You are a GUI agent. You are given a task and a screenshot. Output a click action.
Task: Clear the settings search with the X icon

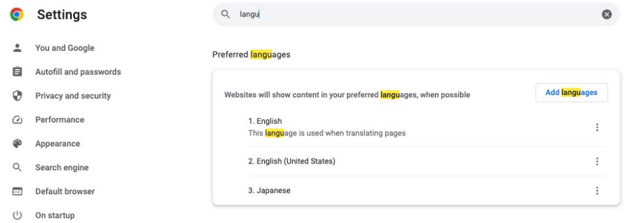point(606,15)
